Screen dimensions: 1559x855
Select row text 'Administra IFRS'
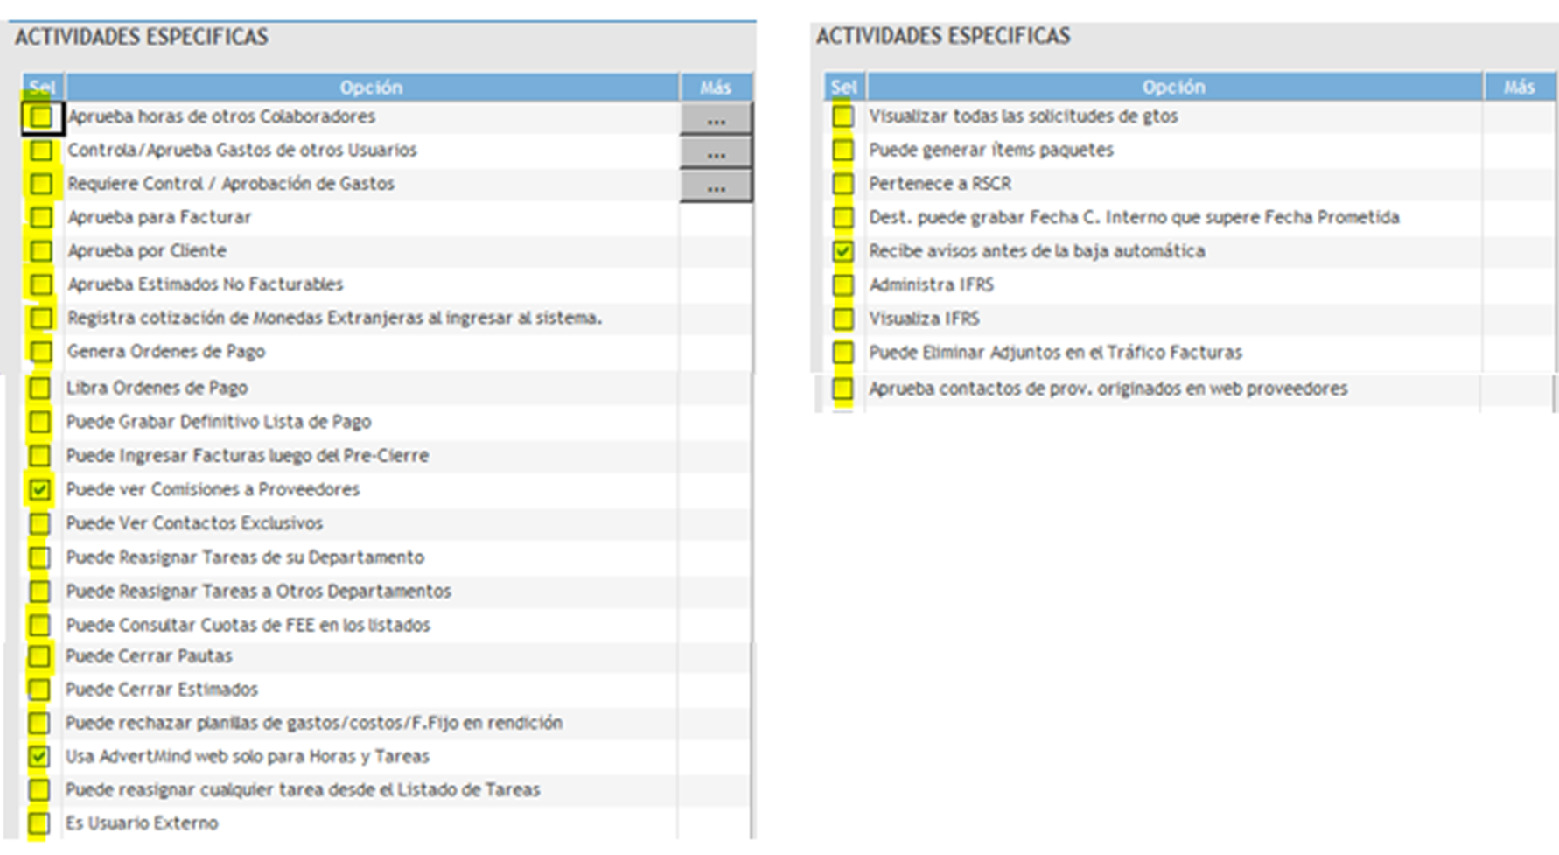click(x=931, y=285)
